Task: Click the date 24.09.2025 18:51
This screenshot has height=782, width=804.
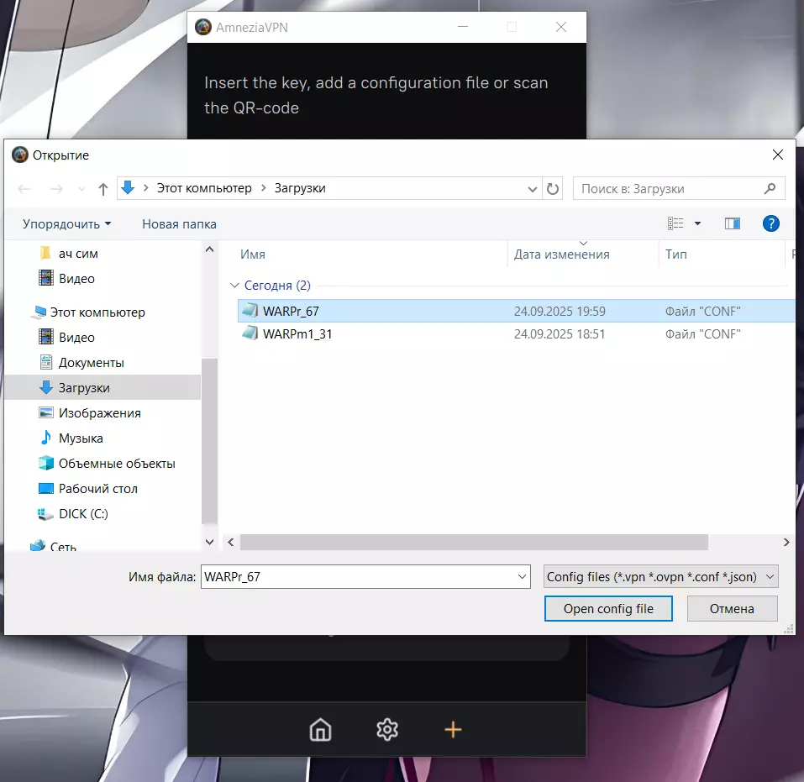Action: 560,333
